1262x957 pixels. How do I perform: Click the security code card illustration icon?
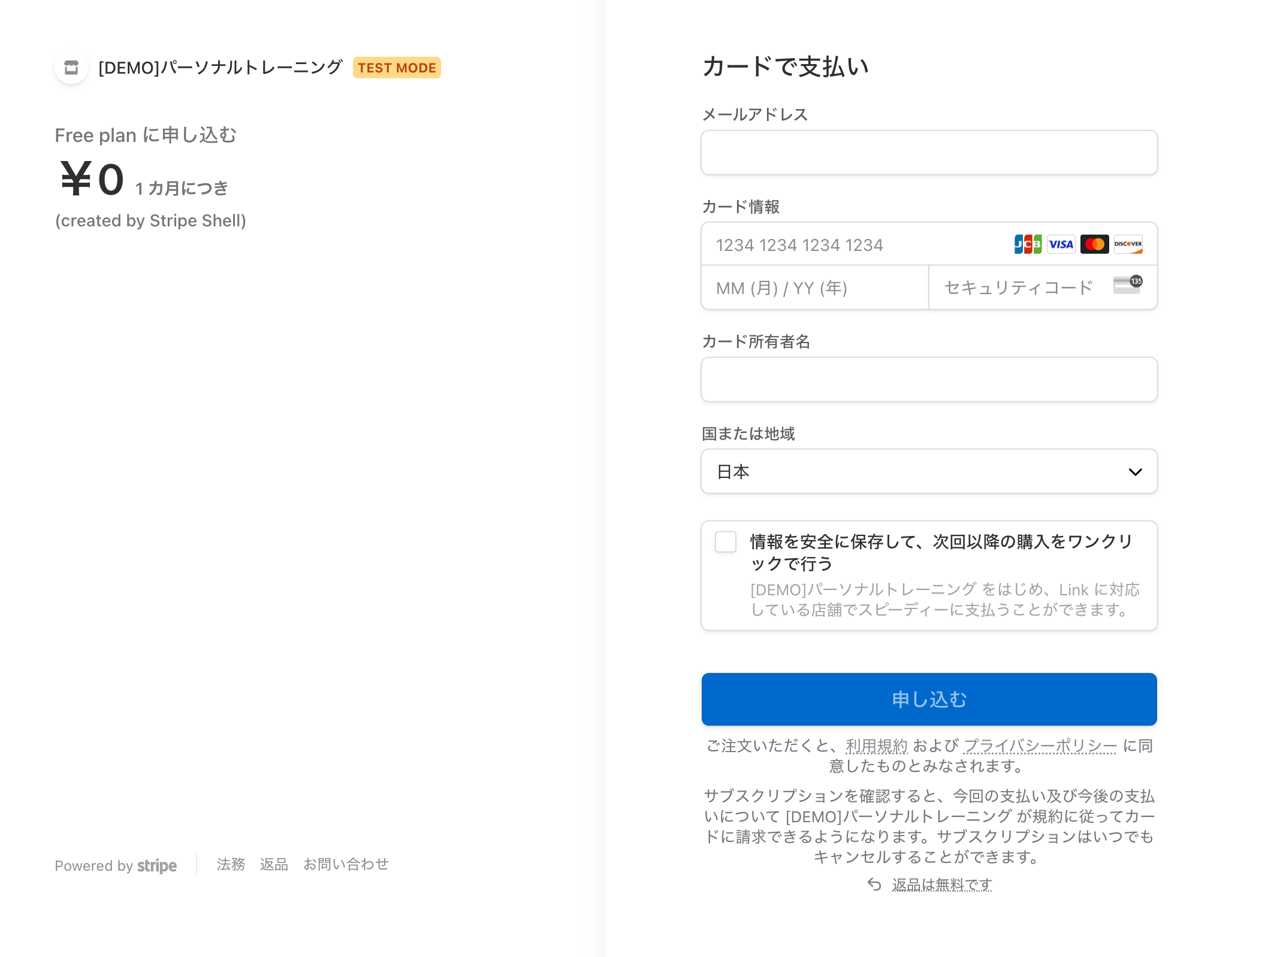[x=1127, y=286]
